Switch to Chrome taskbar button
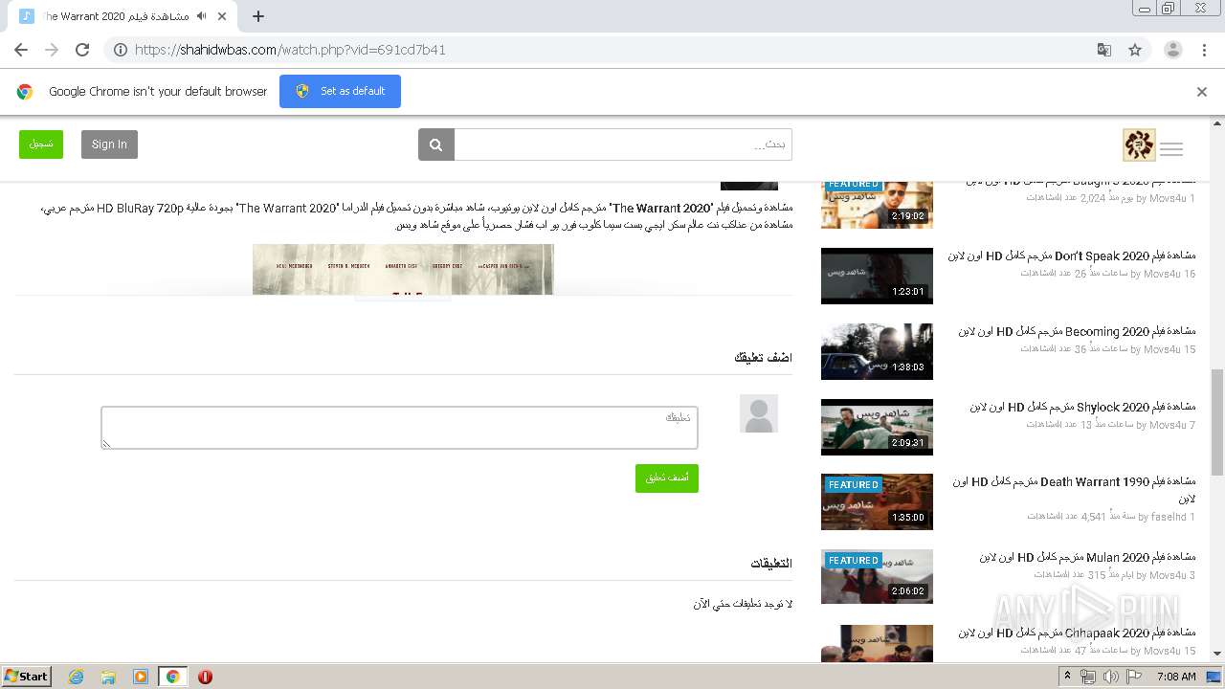 172,677
